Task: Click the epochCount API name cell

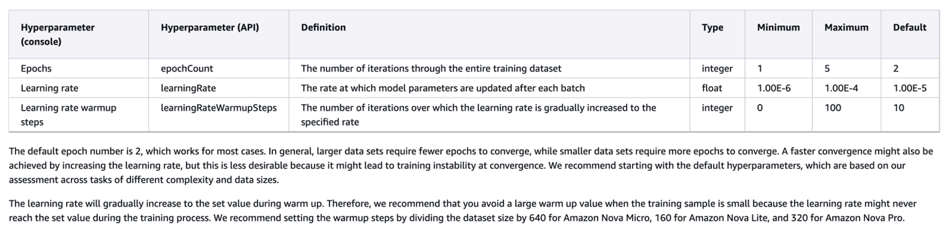Action: tap(187, 68)
